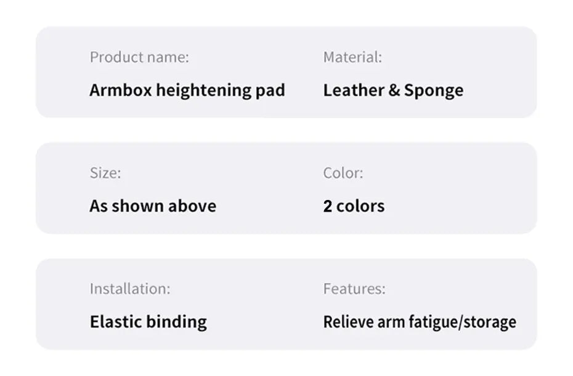573x376 pixels.
Task: Select the '2 colors' value
Action: [354, 206]
